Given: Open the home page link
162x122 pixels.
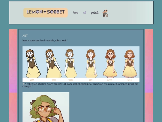Looking at the screenshot, I should (76, 13).
